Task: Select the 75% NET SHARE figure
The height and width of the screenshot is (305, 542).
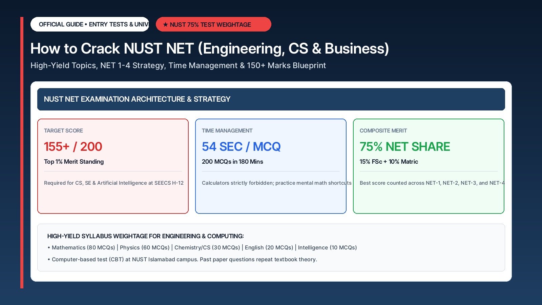Action: [x=405, y=147]
